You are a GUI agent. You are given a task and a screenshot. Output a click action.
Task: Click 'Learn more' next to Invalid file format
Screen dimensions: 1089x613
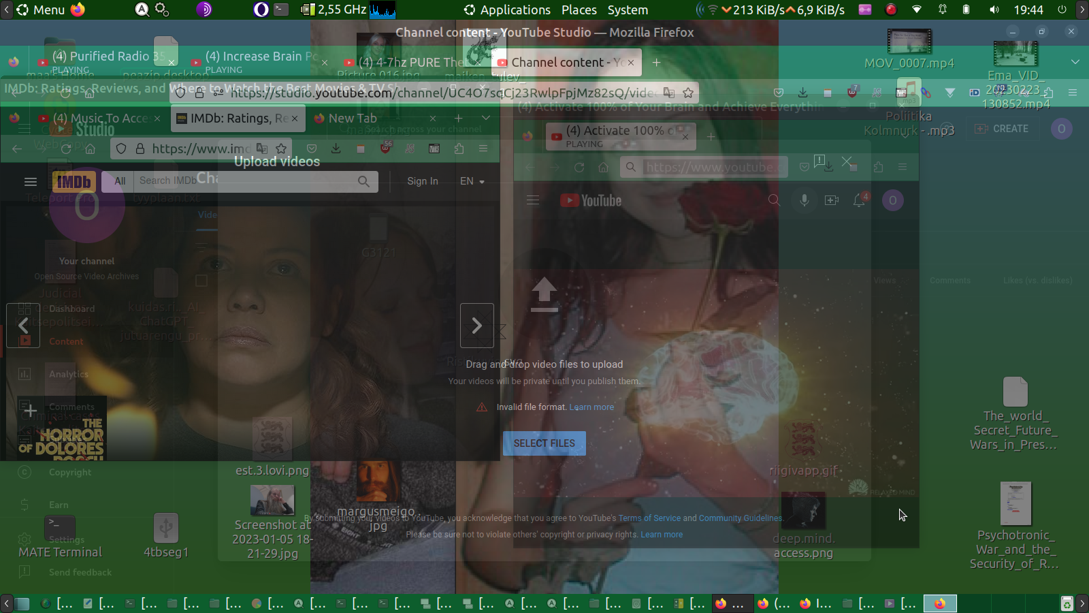[x=591, y=407]
